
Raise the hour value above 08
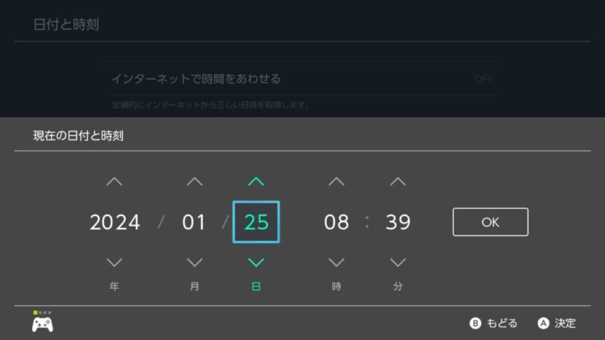pyautogui.click(x=337, y=181)
